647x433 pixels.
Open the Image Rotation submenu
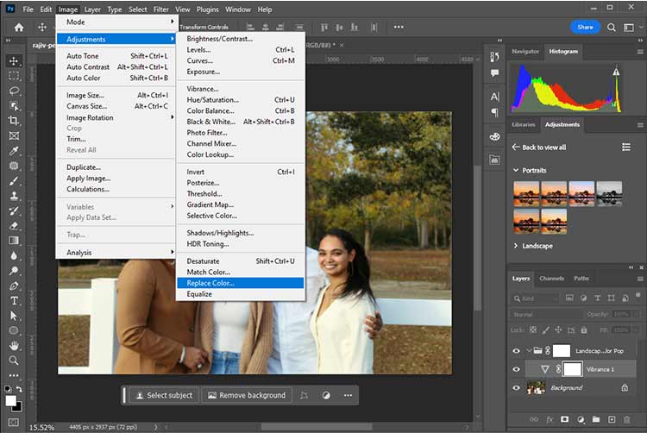[x=116, y=117]
